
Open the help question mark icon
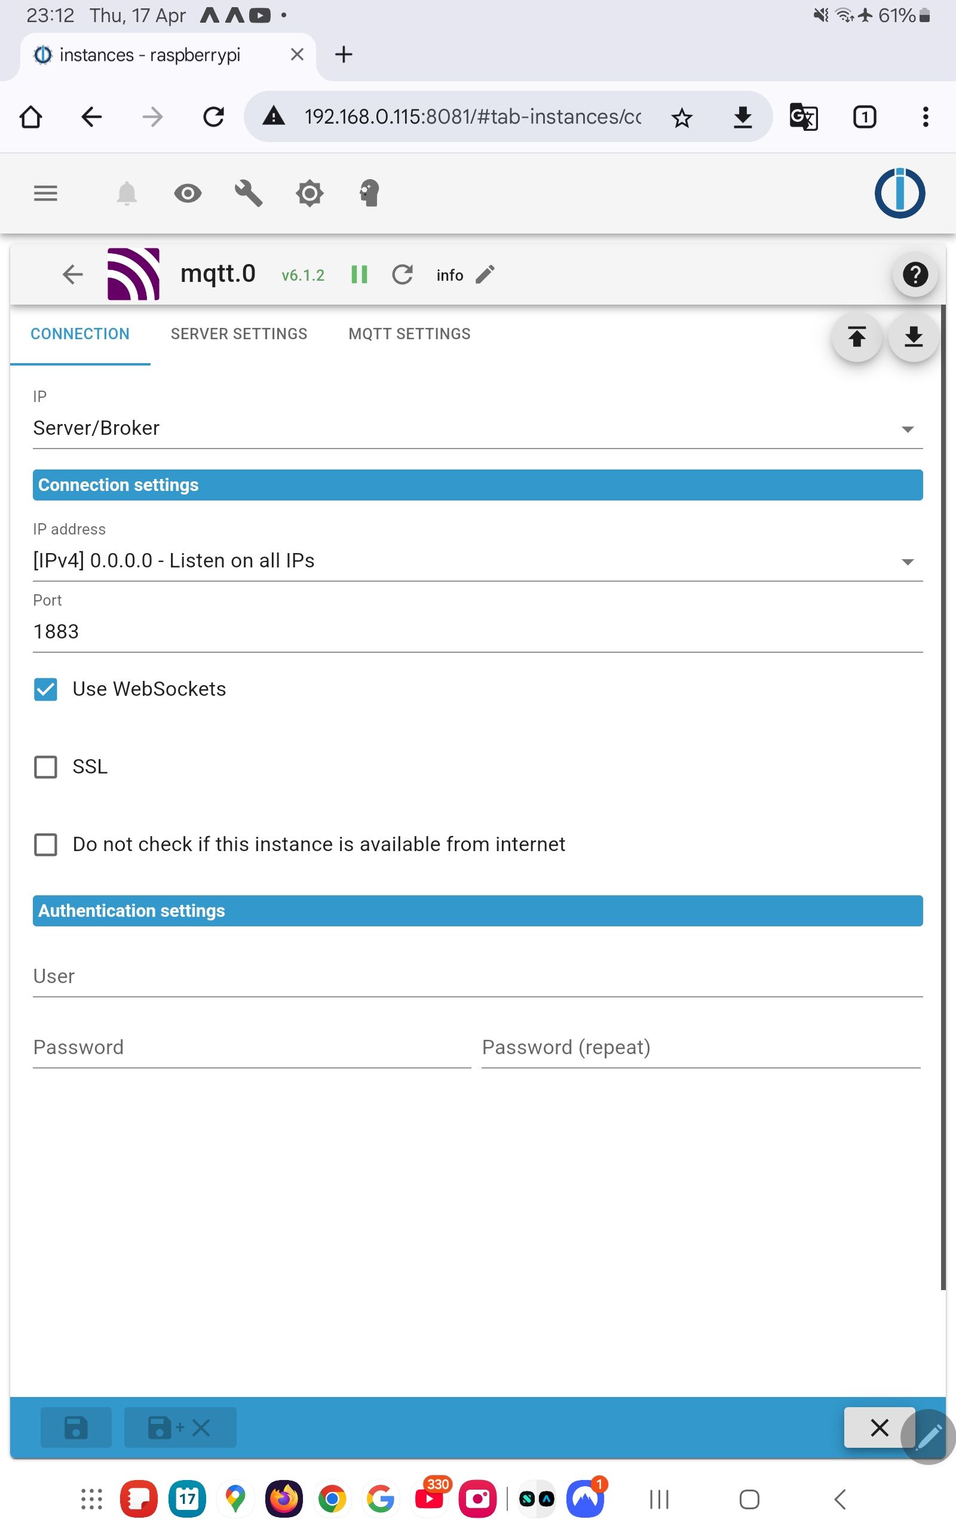914,275
